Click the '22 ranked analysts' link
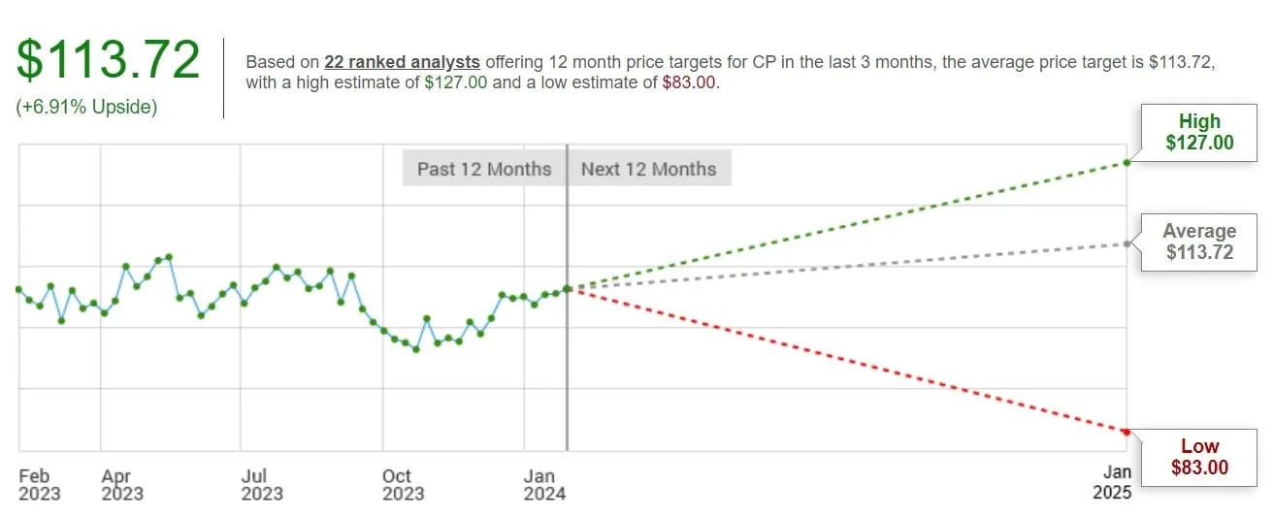1274x517 pixels. (402, 61)
